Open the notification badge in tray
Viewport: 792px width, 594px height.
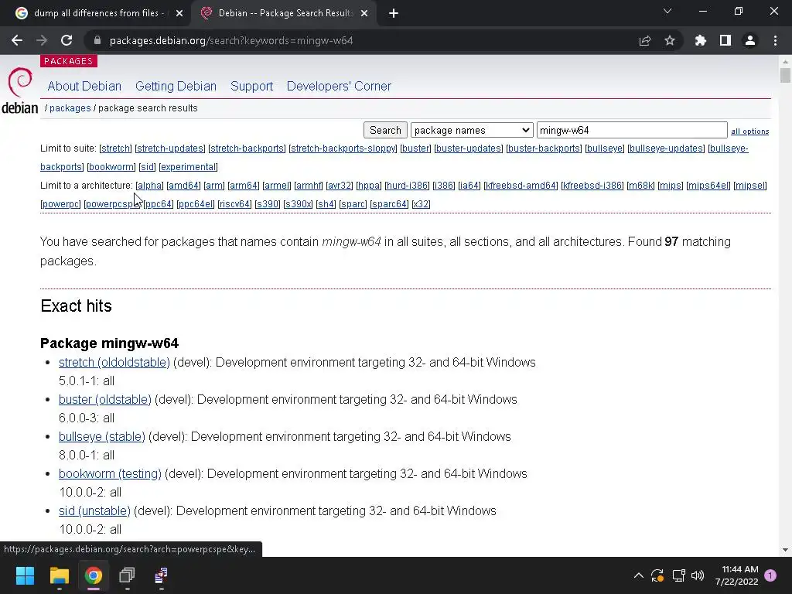click(x=770, y=575)
